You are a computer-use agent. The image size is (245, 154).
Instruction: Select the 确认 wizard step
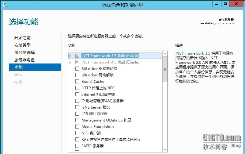[x=18, y=75]
